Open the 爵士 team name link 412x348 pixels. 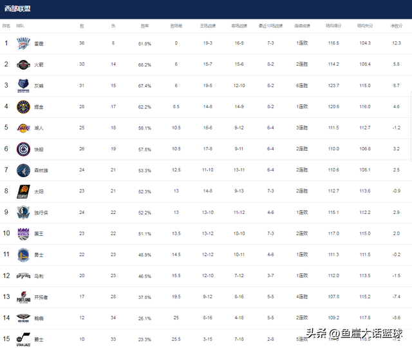pos(39,340)
